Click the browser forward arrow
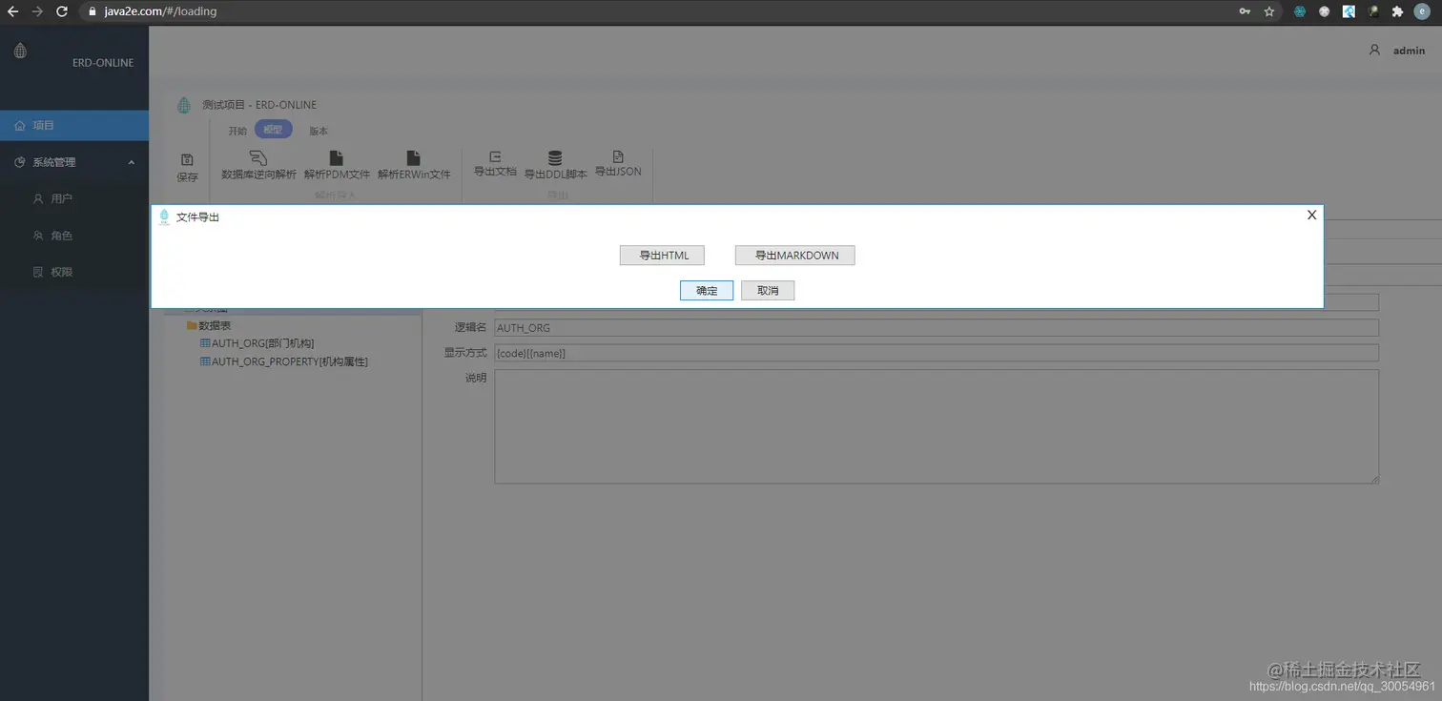Image resolution: width=1442 pixels, height=701 pixels. 37,11
